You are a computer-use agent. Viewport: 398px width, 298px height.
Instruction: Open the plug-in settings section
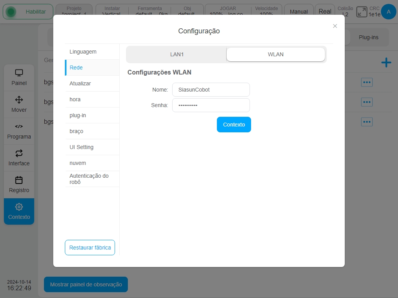[93, 116]
